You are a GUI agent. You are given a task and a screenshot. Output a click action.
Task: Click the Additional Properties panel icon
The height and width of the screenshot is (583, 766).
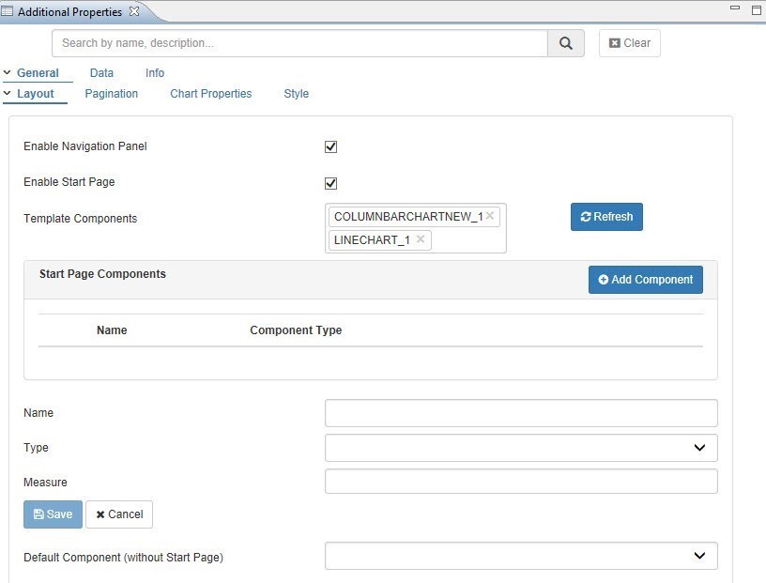(x=8, y=12)
